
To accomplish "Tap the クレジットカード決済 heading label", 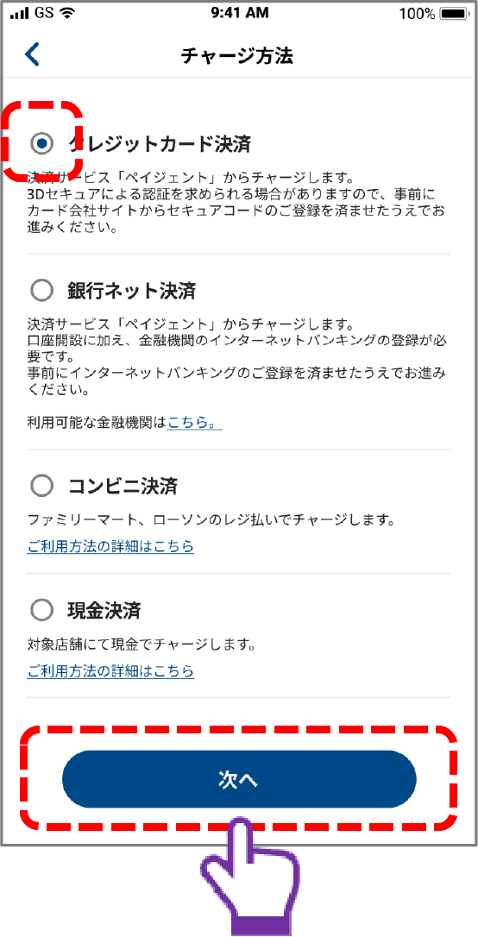I will click(159, 143).
